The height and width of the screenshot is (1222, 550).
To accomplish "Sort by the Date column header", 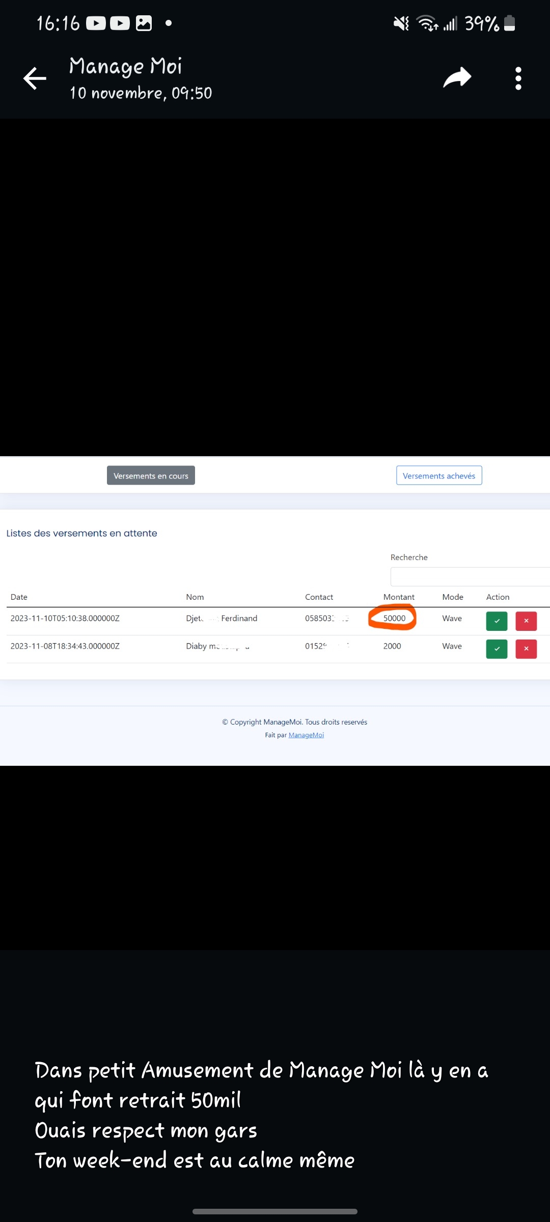I will [x=19, y=597].
